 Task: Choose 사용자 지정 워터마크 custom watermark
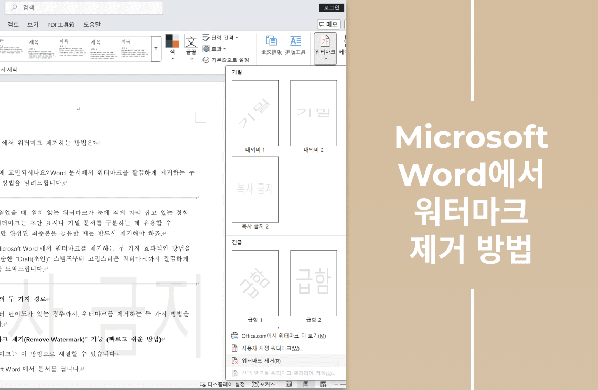click(x=286, y=348)
